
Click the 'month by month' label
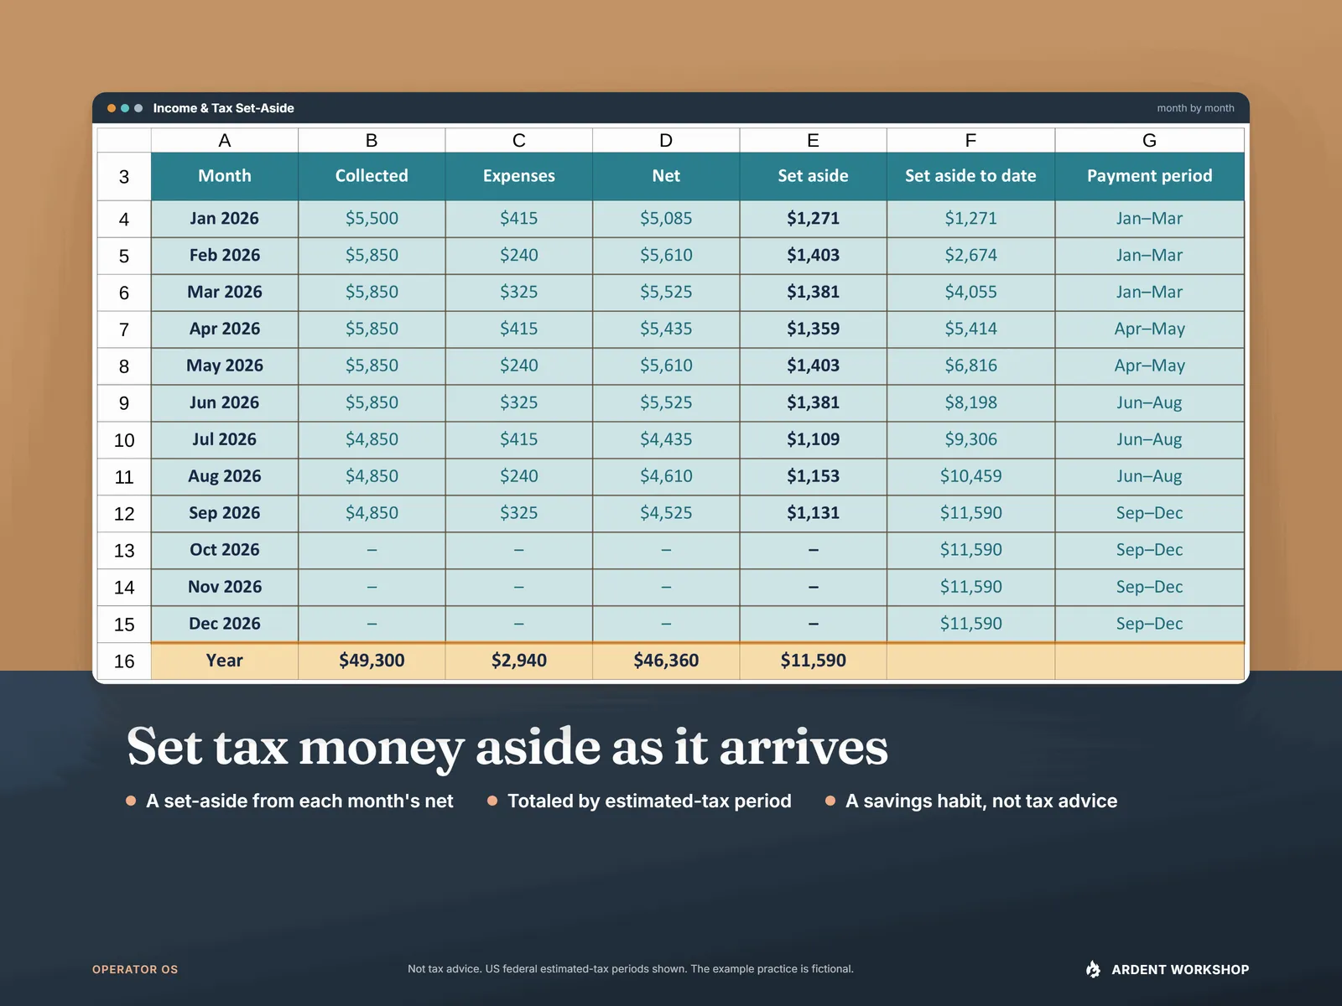[x=1195, y=108]
